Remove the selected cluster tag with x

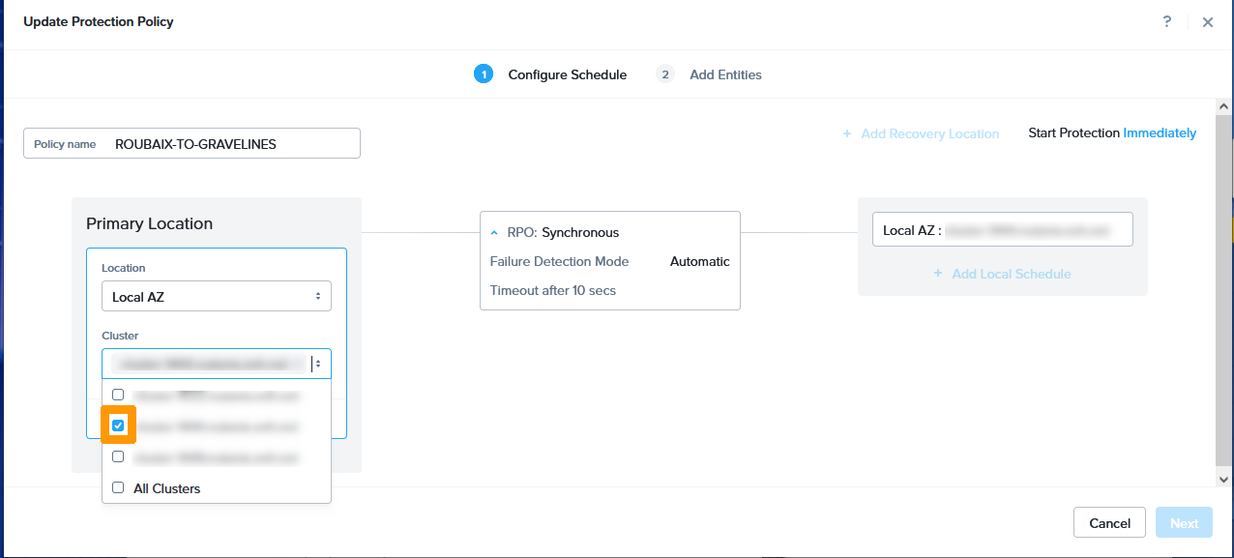(299, 364)
